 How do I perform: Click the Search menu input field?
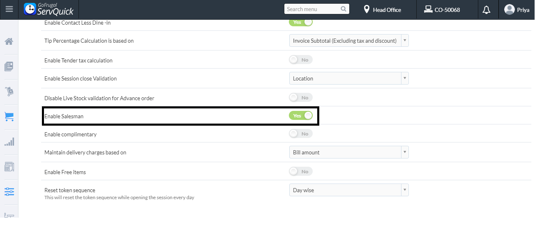pos(312,9)
